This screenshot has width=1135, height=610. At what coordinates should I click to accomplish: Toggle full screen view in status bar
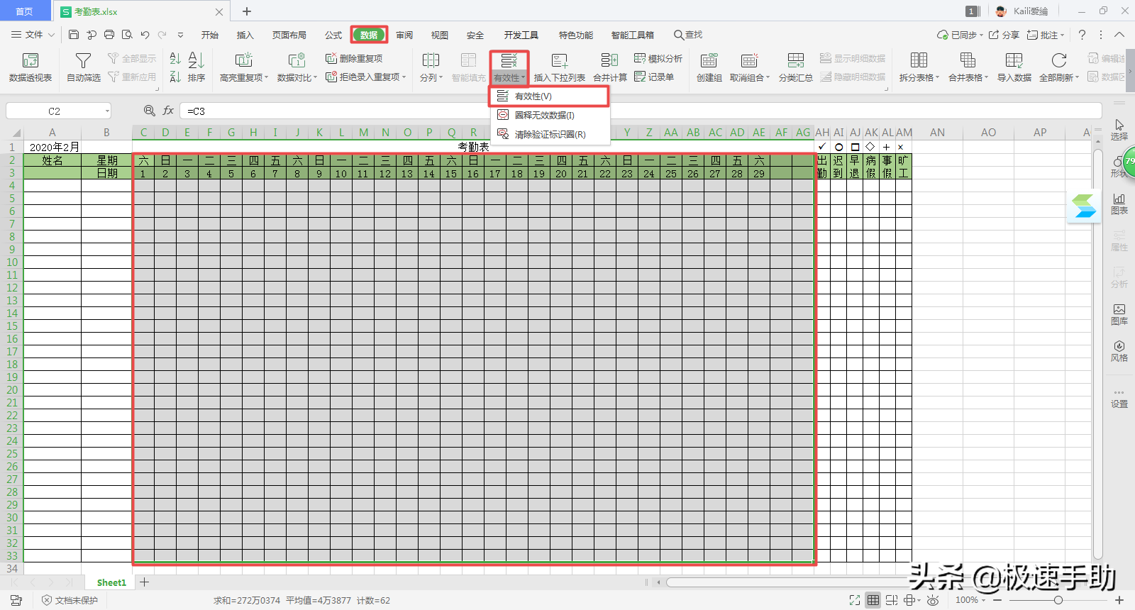coord(855,600)
